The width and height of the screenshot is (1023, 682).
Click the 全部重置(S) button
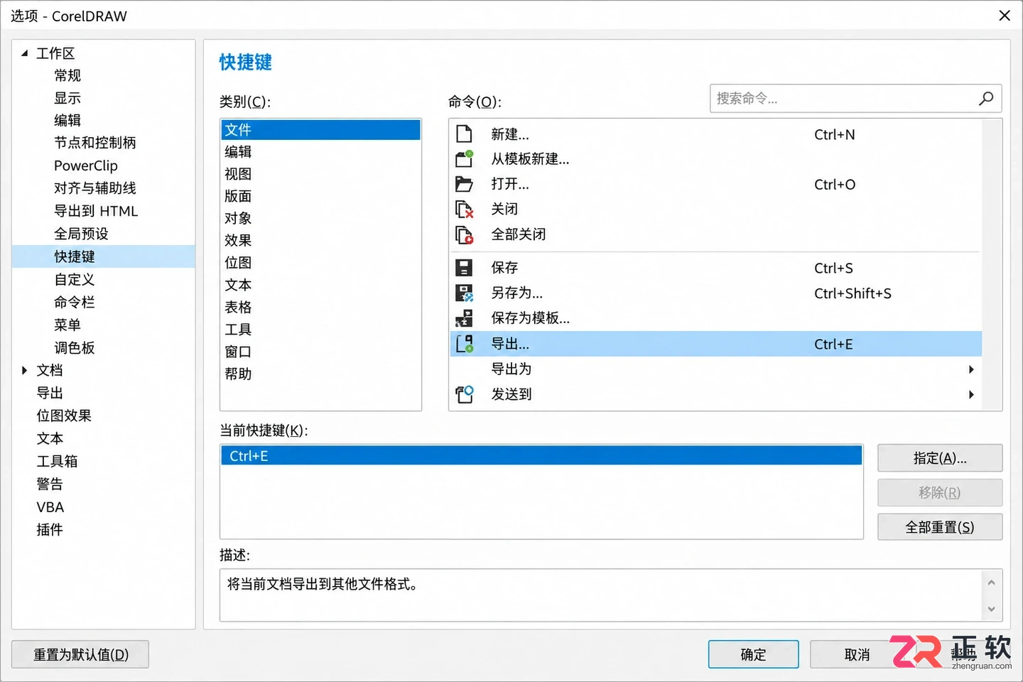[x=940, y=527]
